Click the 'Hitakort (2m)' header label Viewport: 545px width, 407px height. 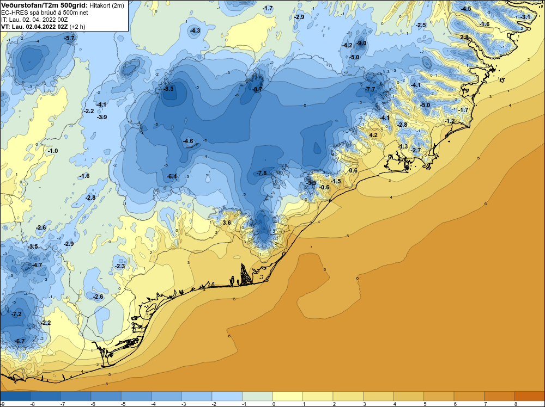pyautogui.click(x=107, y=5)
